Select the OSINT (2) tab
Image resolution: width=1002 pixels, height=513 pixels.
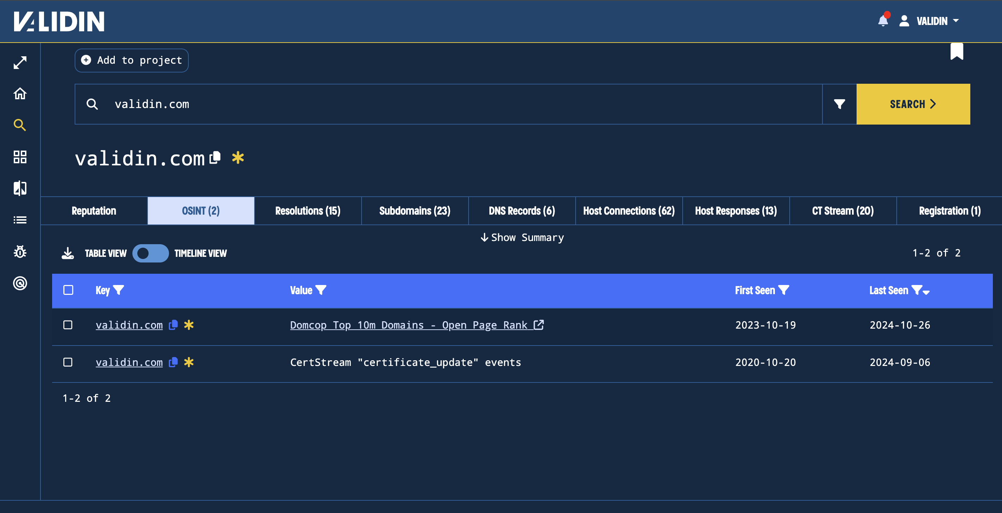tap(201, 211)
